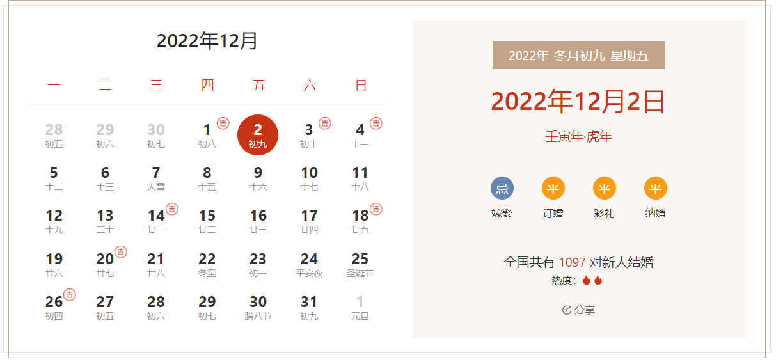
Task: Select December 12 (十九)
Action: click(x=54, y=221)
